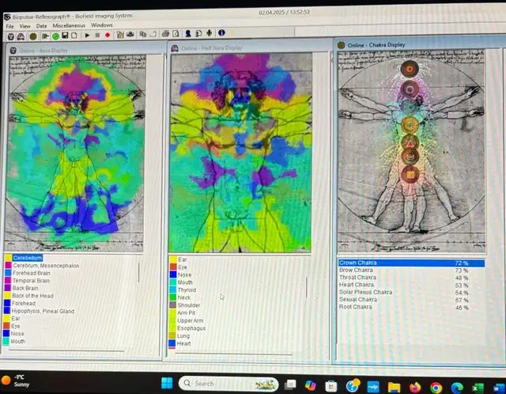Viewport: 506px width, 394px height.
Task: Create new blank document from toolbar
Action: click(74, 36)
